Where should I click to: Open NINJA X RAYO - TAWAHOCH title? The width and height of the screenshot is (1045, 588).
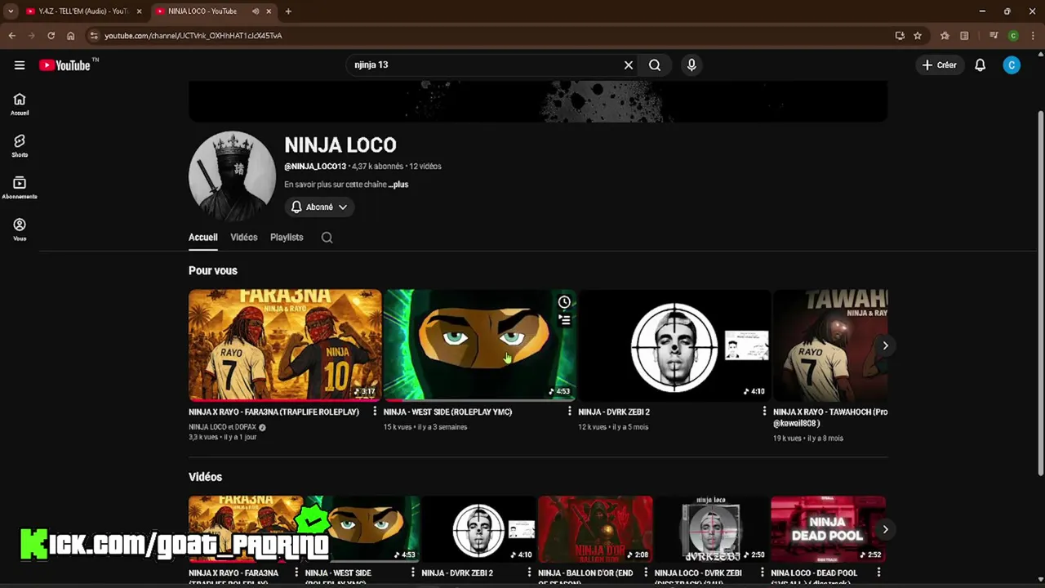coord(830,417)
